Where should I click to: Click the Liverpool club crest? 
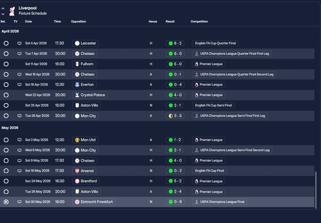point(12,11)
